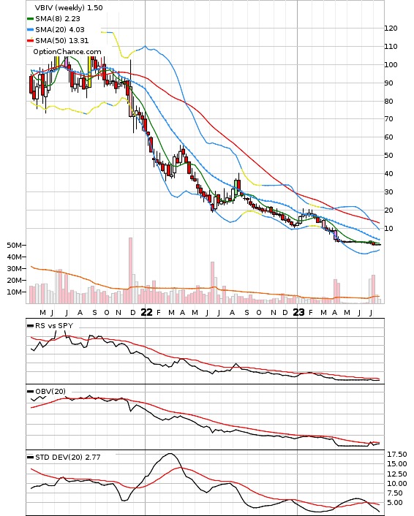
Task: Click the '10M' volume axis label
Action: click(15, 292)
